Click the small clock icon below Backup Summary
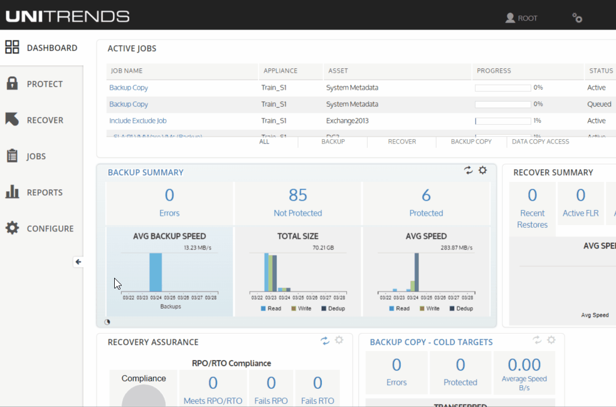This screenshot has width=616, height=407. (x=107, y=322)
